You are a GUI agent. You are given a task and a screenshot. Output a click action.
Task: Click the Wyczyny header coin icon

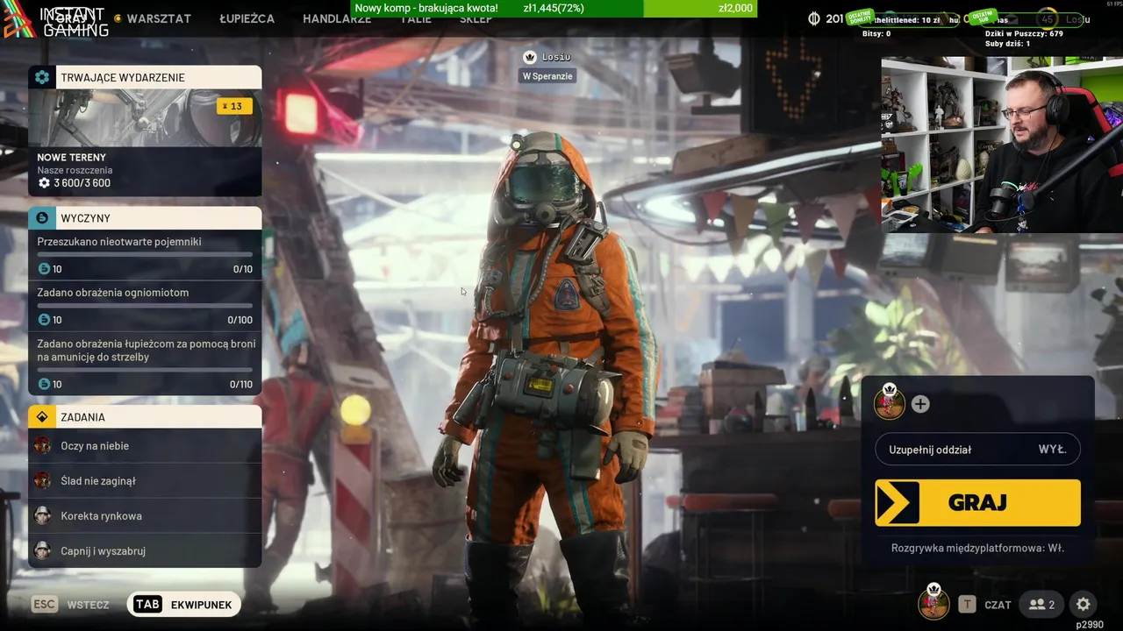click(42, 218)
